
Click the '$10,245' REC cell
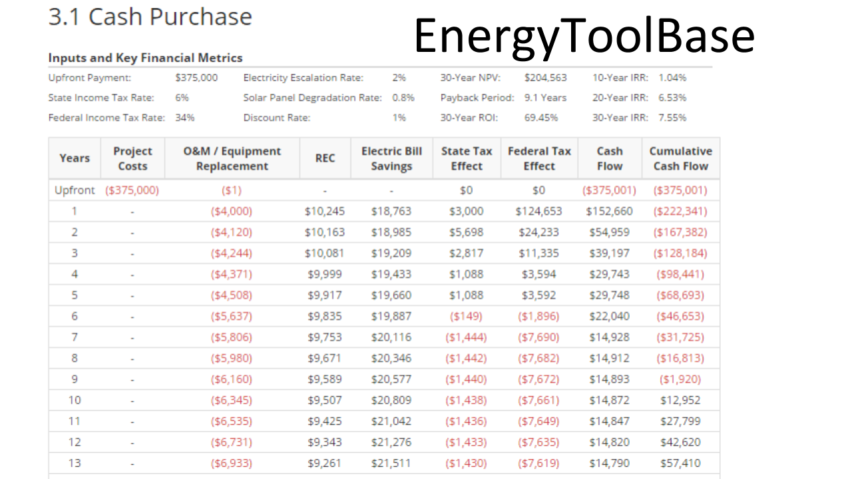point(325,212)
